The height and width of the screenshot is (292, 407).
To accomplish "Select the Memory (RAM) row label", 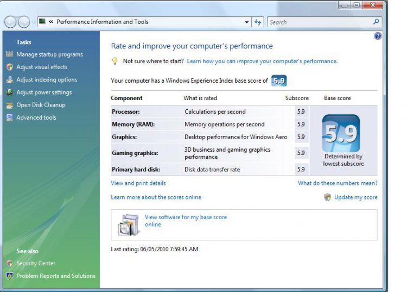I will (x=133, y=125).
